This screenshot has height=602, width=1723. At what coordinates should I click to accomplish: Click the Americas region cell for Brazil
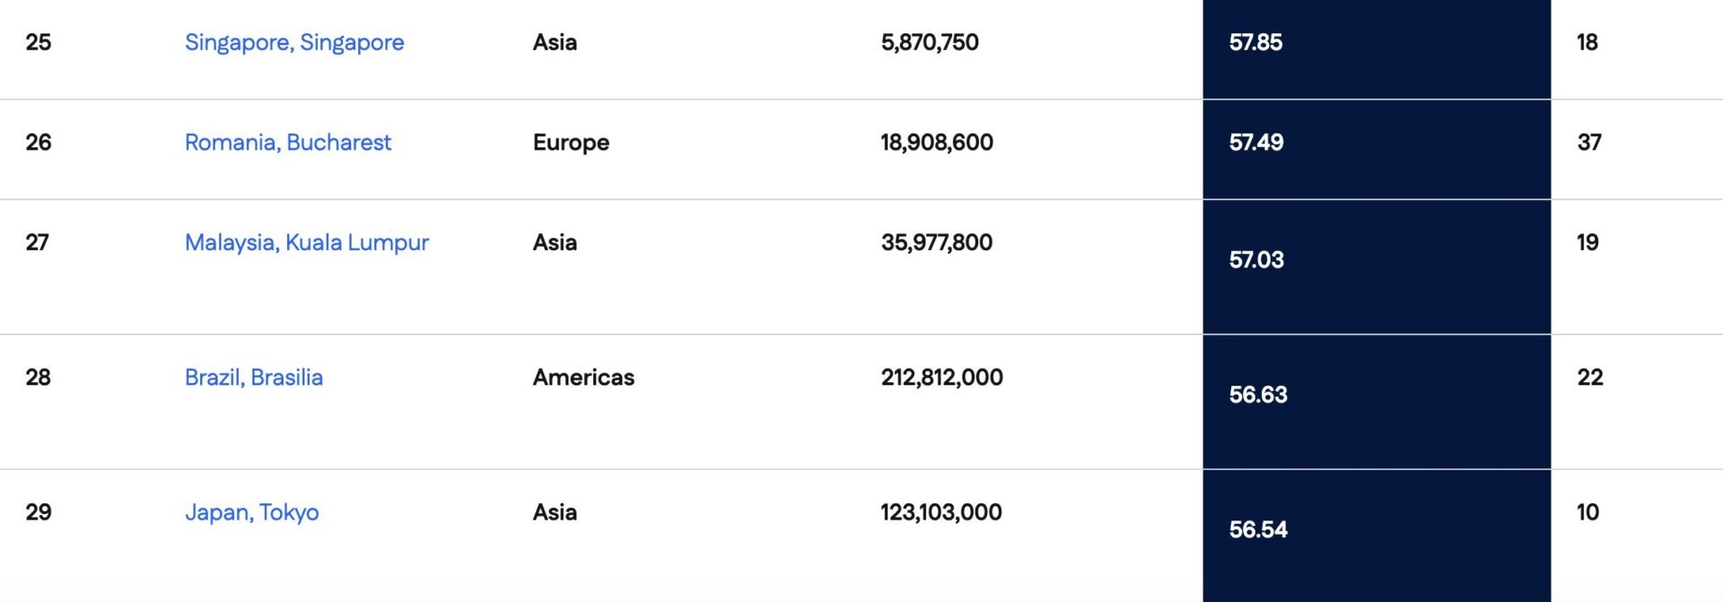pos(583,377)
